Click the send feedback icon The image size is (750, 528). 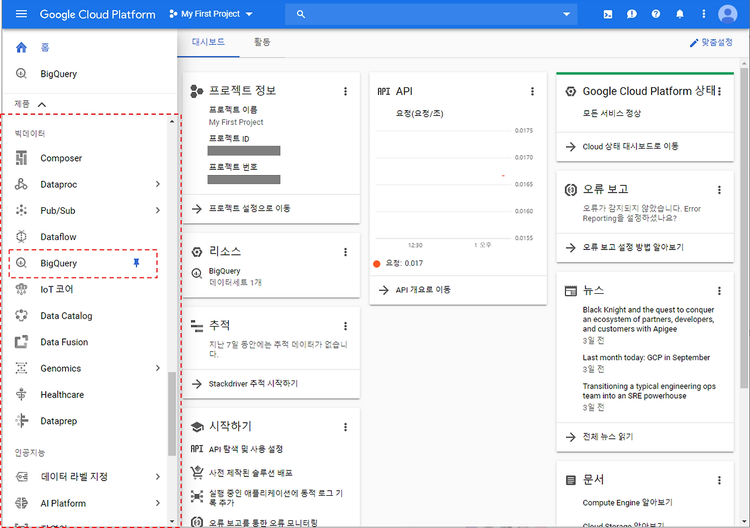632,14
